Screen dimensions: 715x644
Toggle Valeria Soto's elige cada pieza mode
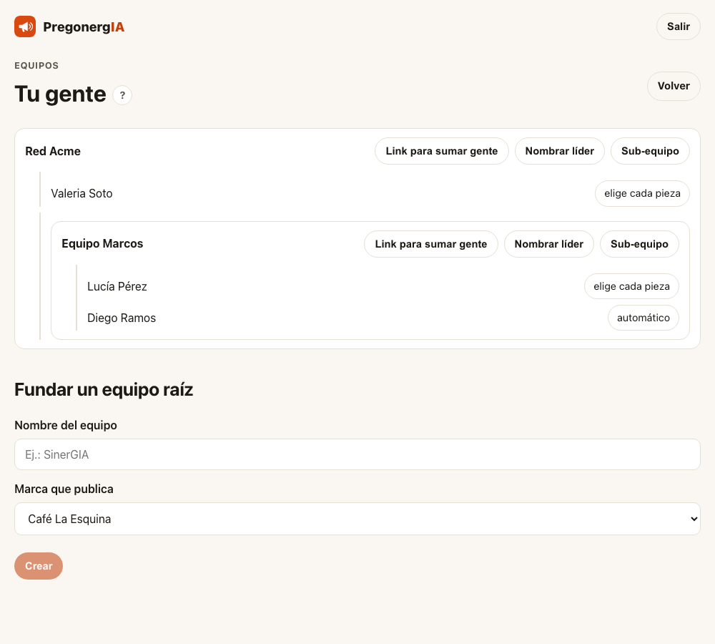642,193
